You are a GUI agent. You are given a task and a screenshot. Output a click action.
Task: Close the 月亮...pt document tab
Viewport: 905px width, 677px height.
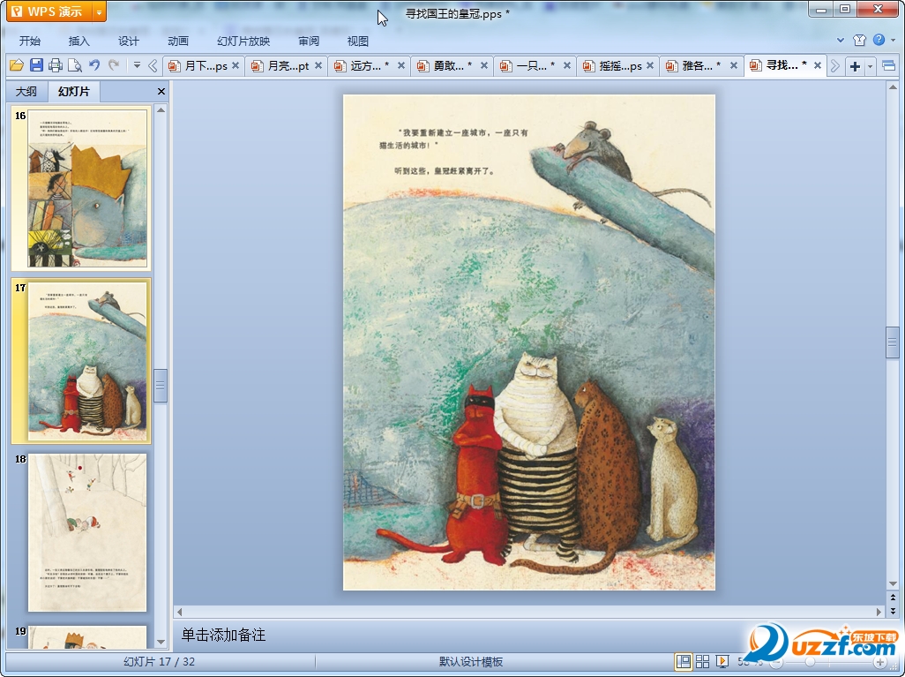pos(318,66)
